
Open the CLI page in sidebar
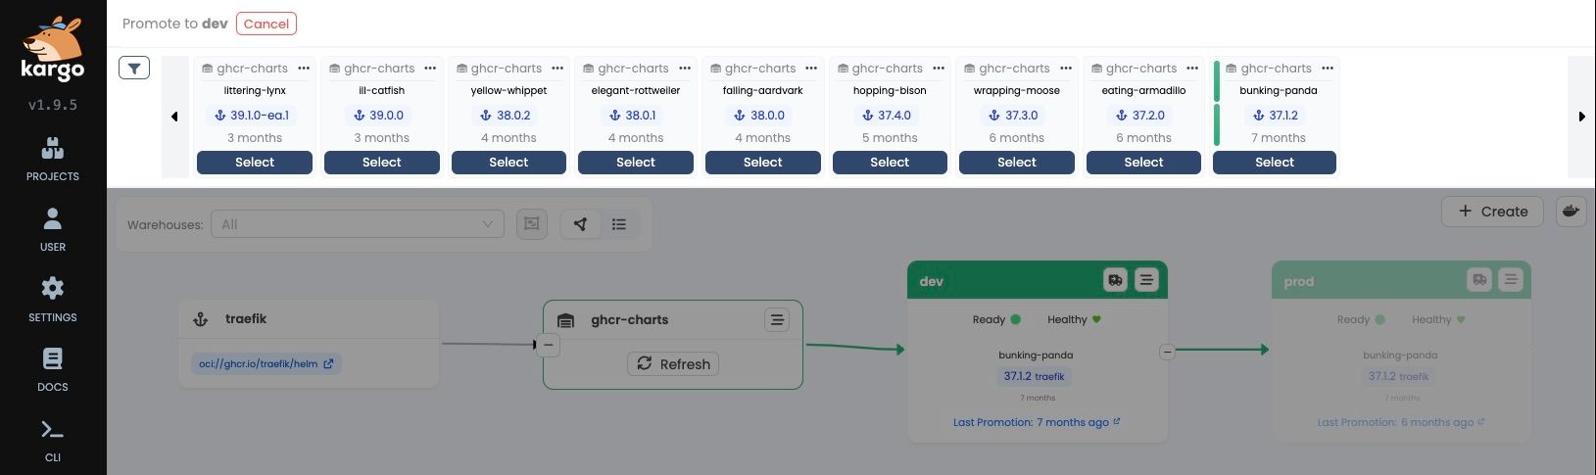tap(53, 439)
